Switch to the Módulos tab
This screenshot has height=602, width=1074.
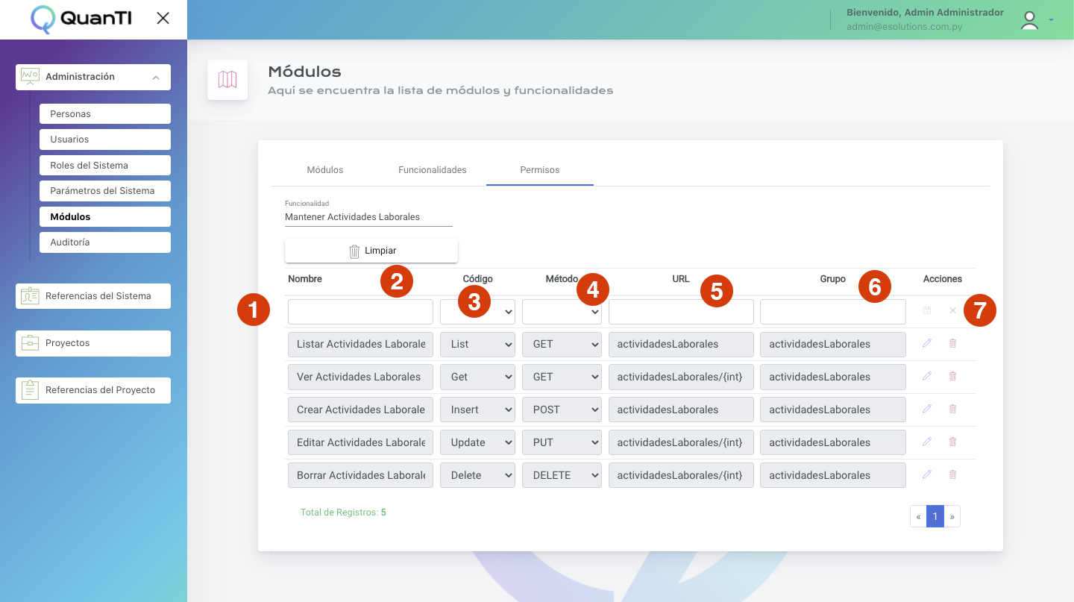(x=325, y=170)
